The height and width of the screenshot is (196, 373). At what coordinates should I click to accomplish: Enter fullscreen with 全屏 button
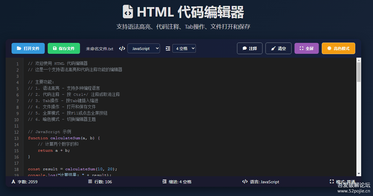[307, 48]
